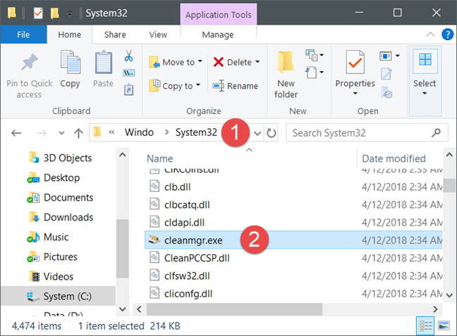Click the Application Tools contextual tab

coord(219,15)
